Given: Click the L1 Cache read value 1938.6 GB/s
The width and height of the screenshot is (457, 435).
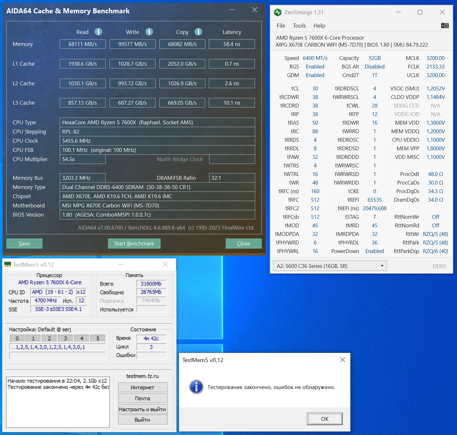Looking at the screenshot, I should (x=83, y=64).
